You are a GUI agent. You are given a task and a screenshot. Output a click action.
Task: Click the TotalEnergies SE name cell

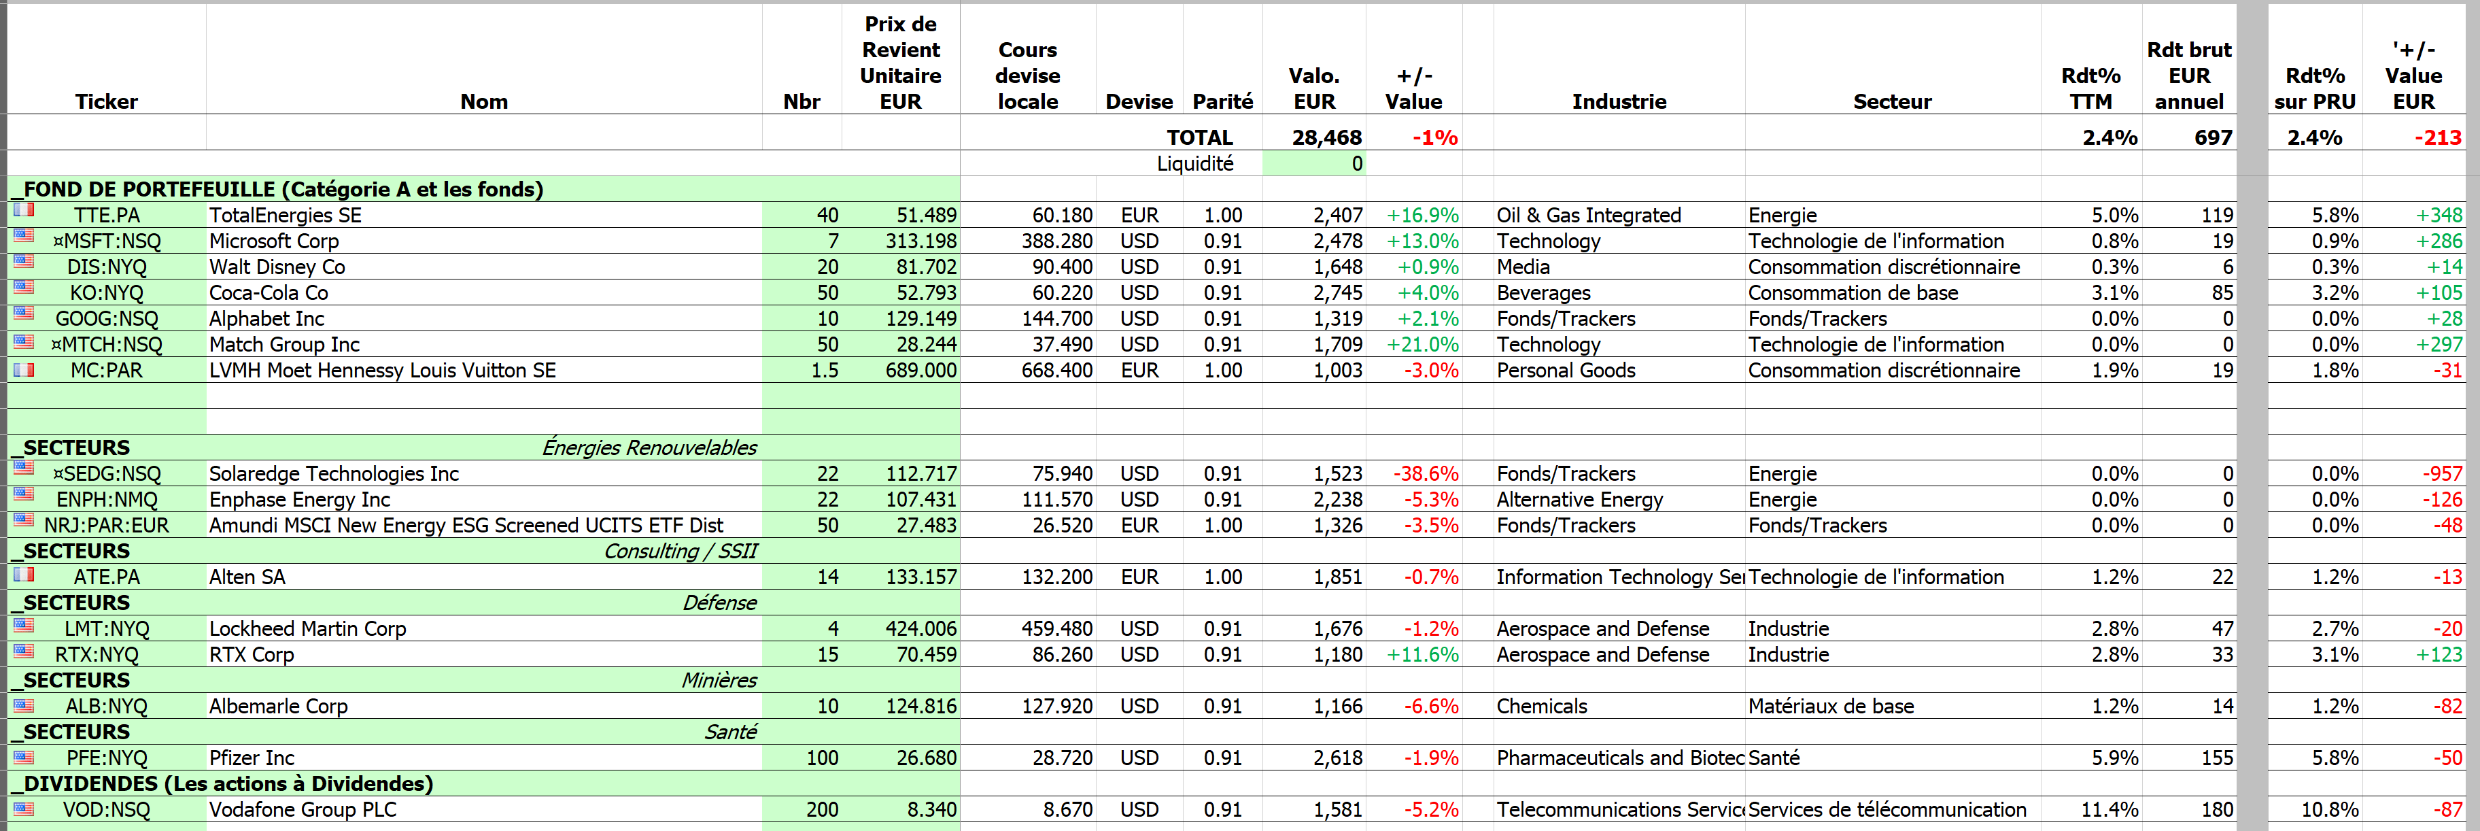point(484,215)
